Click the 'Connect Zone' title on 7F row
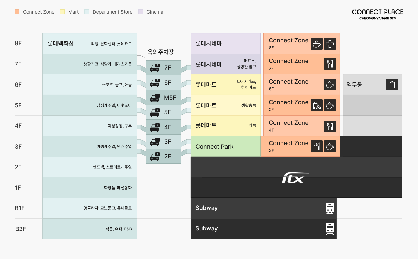 (288, 61)
